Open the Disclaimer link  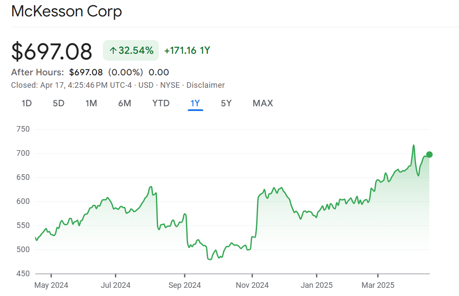pos(205,85)
